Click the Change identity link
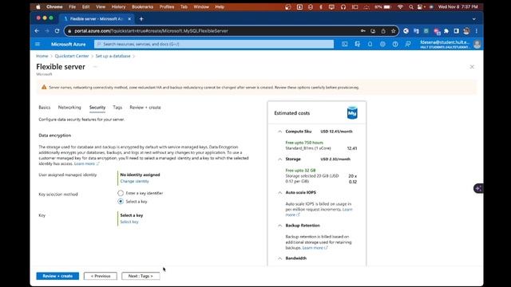This screenshot has width=511, height=287. [x=135, y=181]
